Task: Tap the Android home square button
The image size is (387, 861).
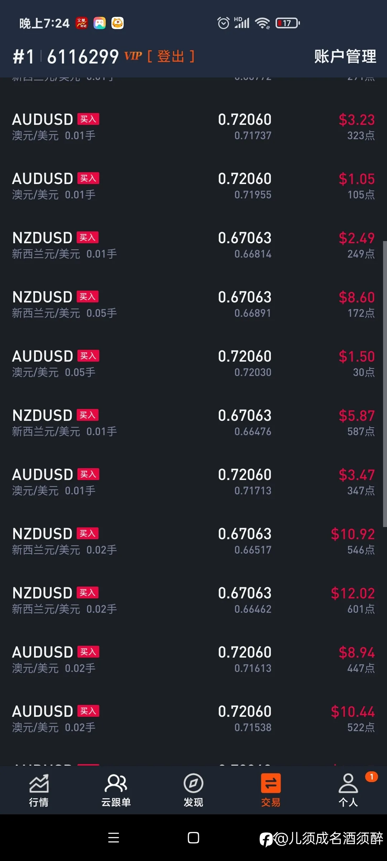Action: [193, 838]
